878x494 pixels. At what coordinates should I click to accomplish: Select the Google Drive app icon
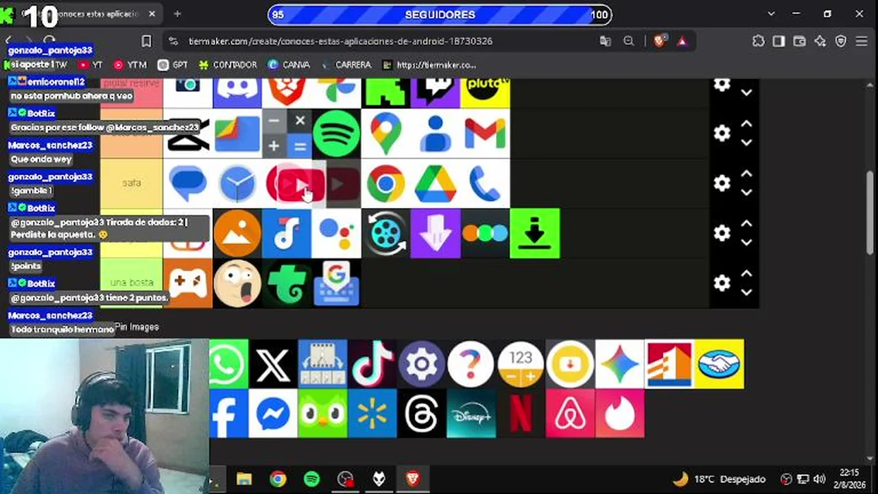(436, 183)
